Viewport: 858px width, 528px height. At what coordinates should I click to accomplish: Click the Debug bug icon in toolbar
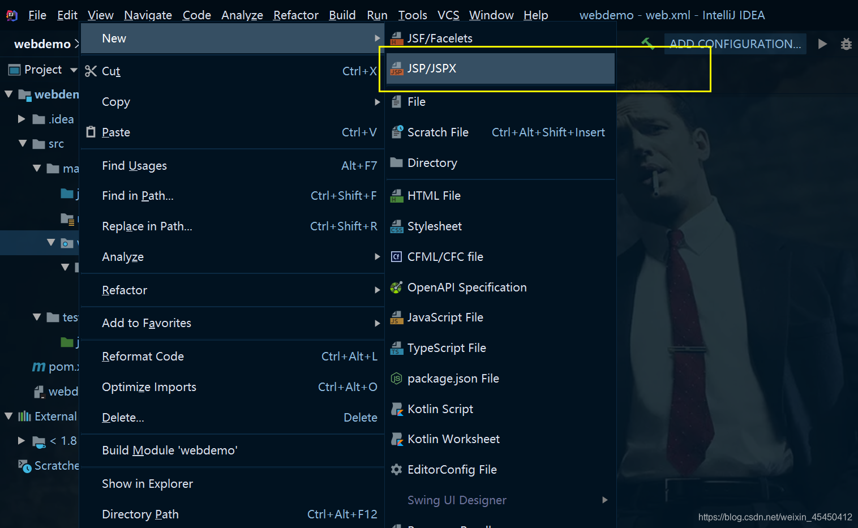[x=846, y=44]
